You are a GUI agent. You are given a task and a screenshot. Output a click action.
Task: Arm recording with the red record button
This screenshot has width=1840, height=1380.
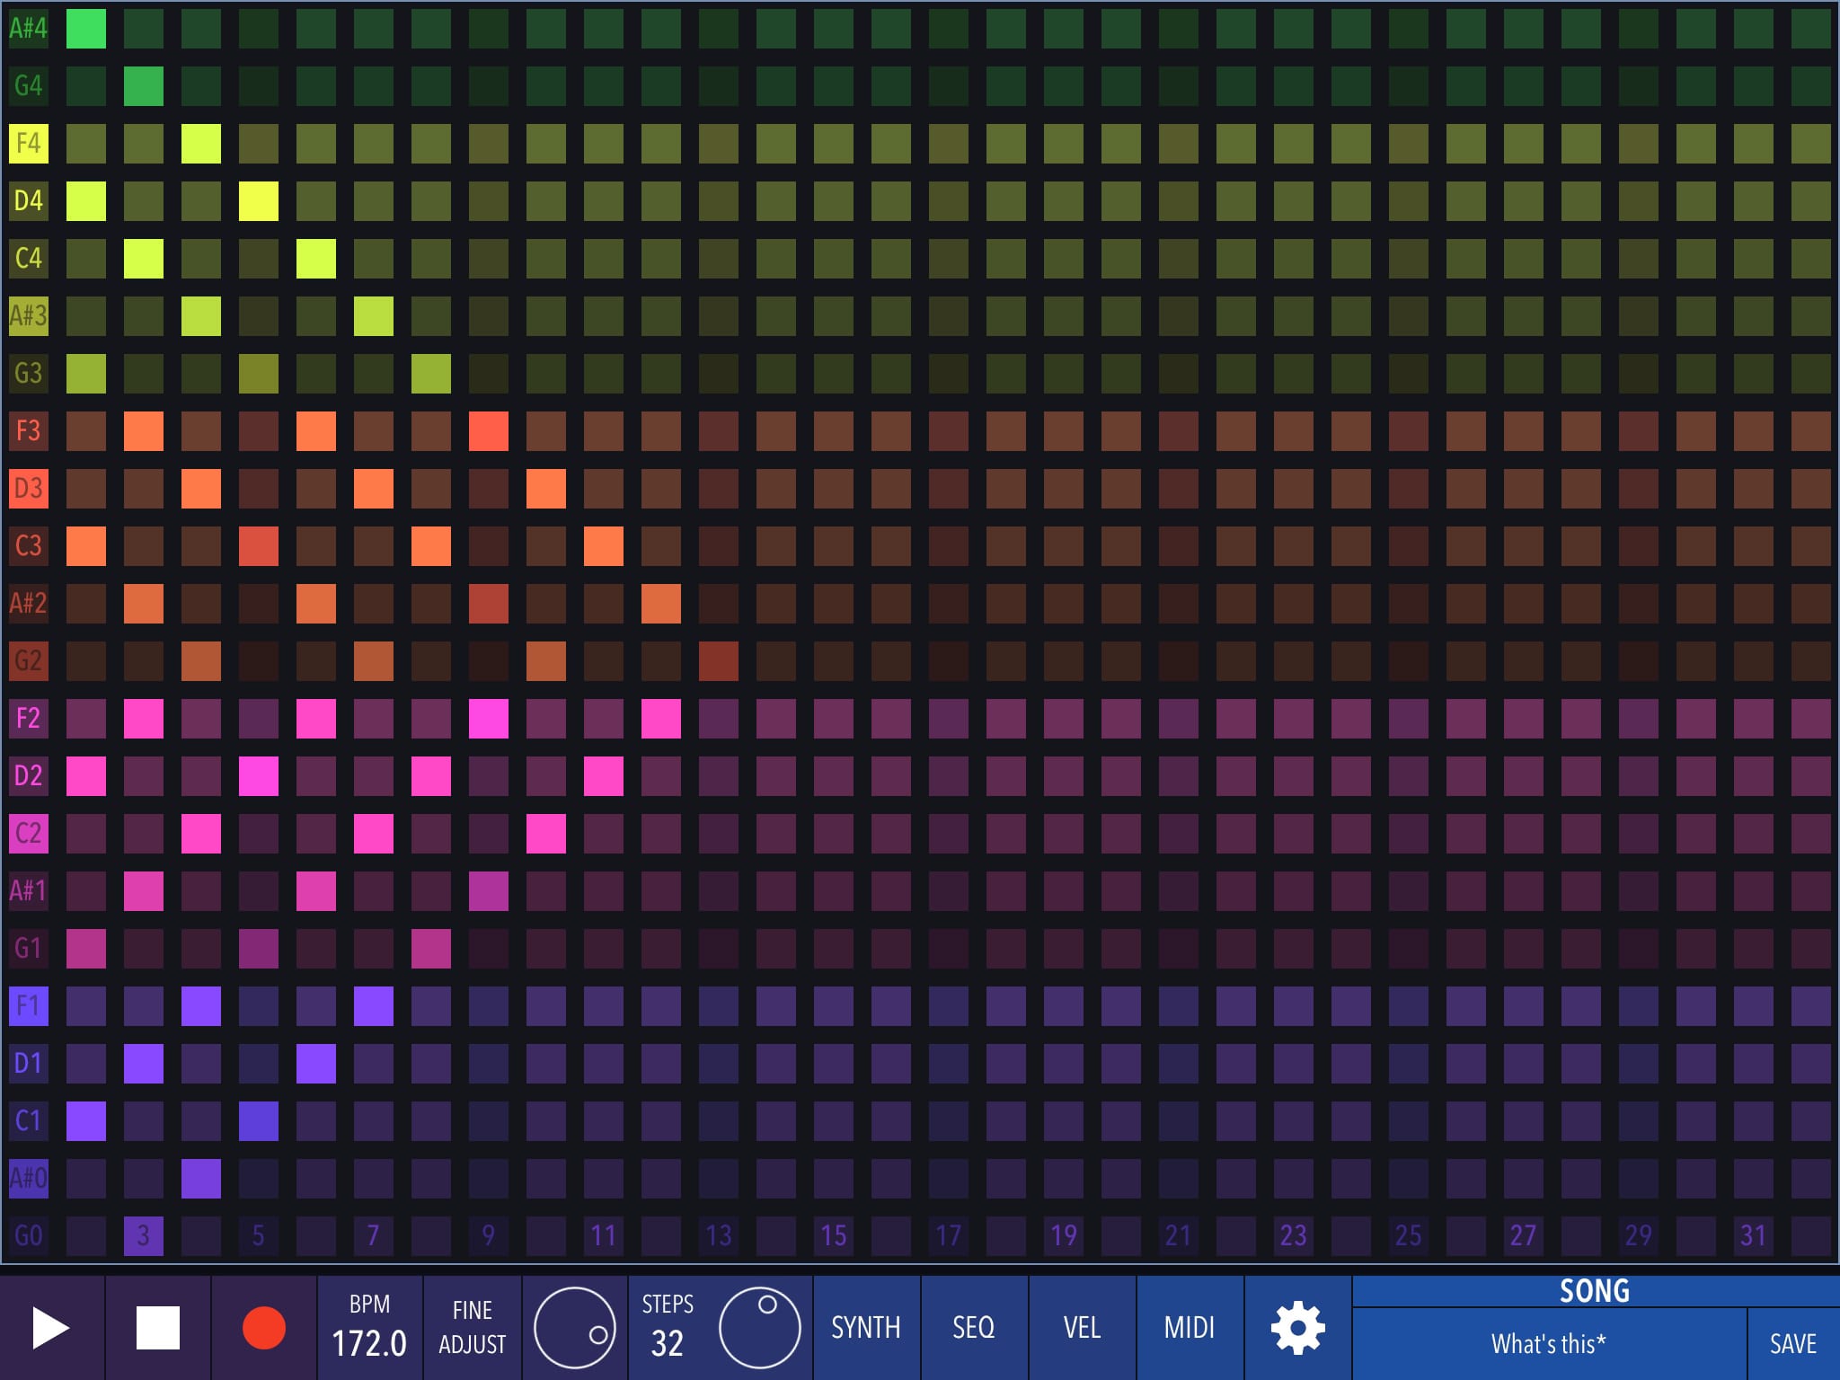point(264,1328)
